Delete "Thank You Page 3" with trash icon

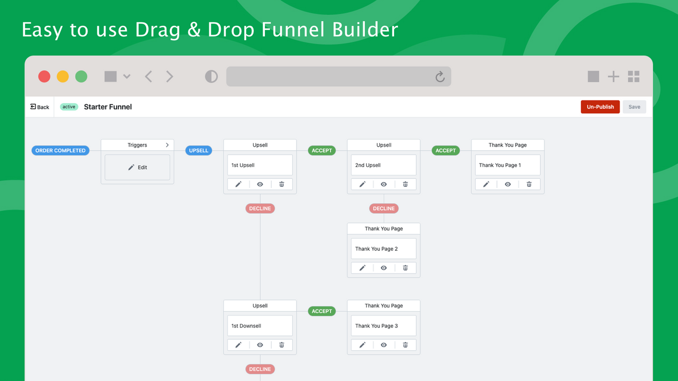point(405,344)
